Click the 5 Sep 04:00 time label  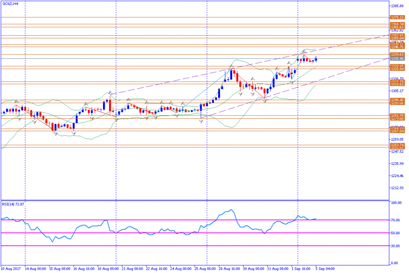[x=325, y=269]
